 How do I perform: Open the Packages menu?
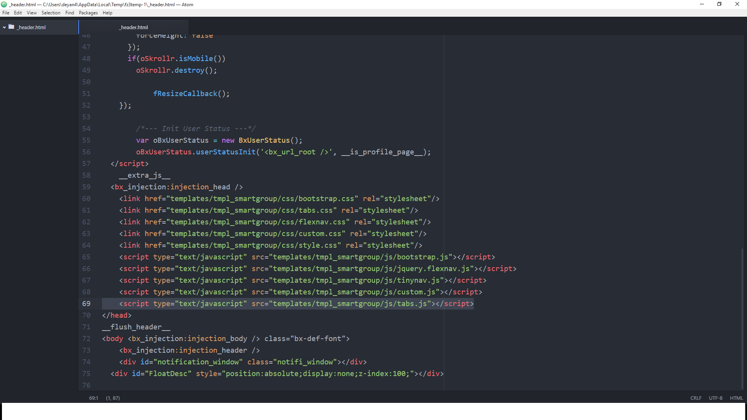(x=88, y=13)
